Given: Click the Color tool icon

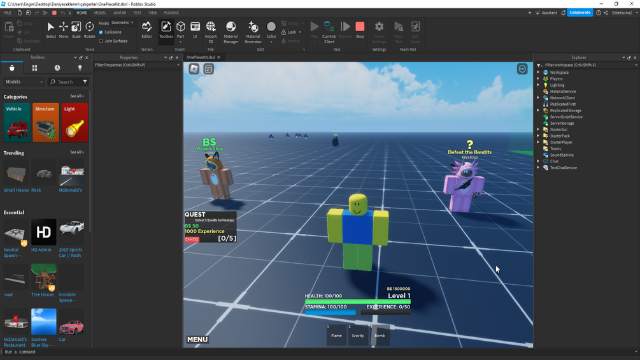Looking at the screenshot, I should click(x=271, y=27).
